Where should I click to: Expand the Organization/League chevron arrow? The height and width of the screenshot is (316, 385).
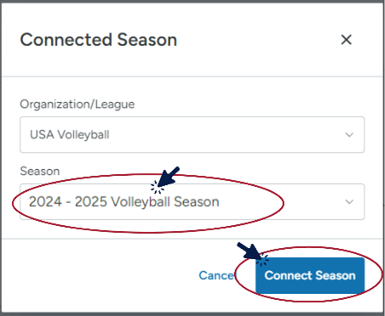click(x=349, y=135)
